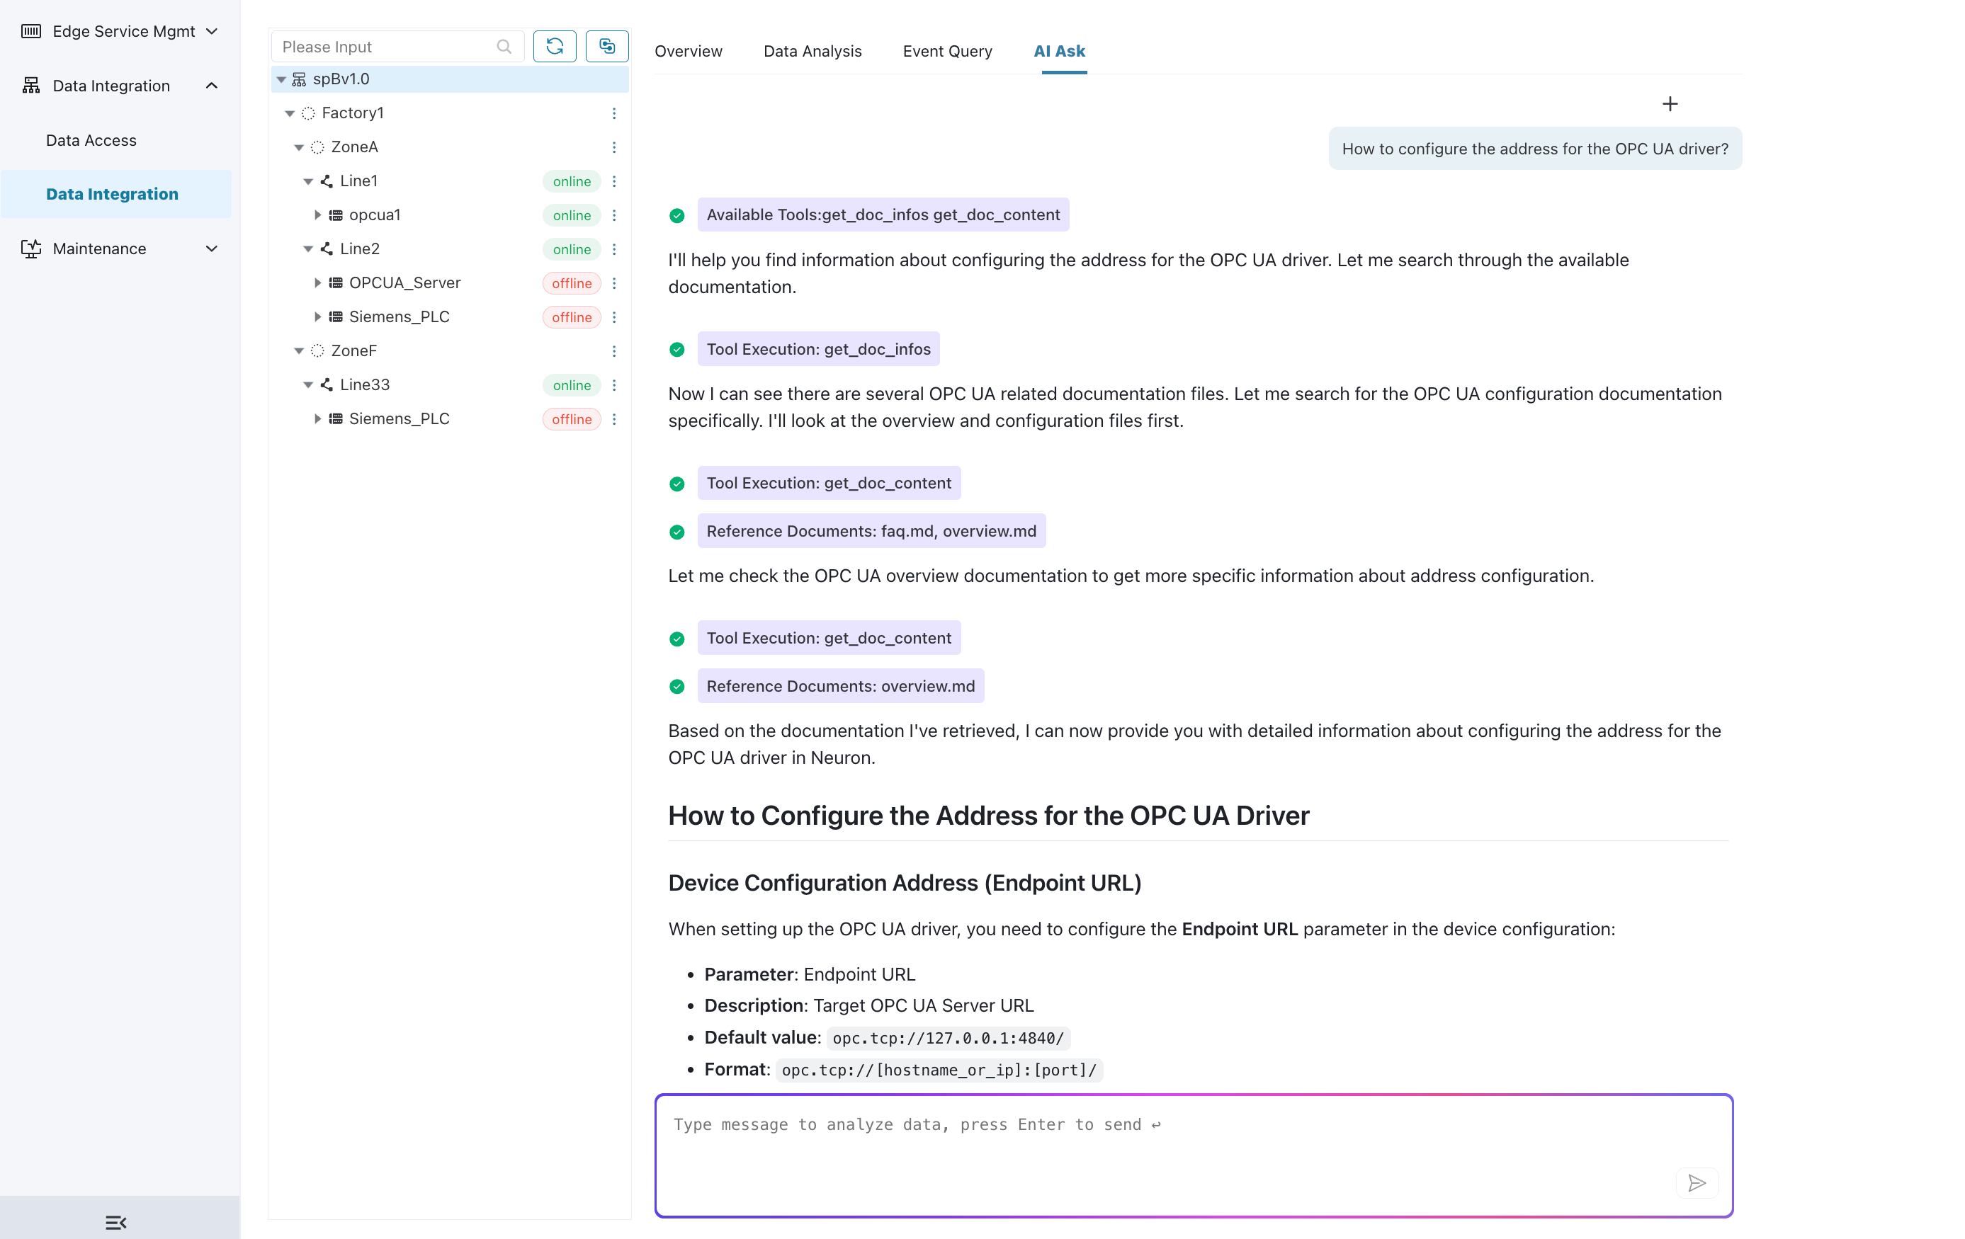Click the collapse sidebar icon at bottom

(116, 1222)
